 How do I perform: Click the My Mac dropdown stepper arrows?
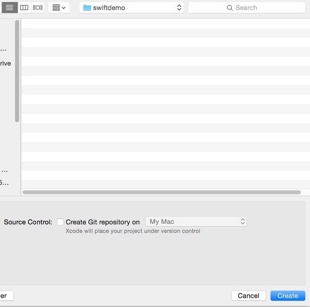click(242, 221)
